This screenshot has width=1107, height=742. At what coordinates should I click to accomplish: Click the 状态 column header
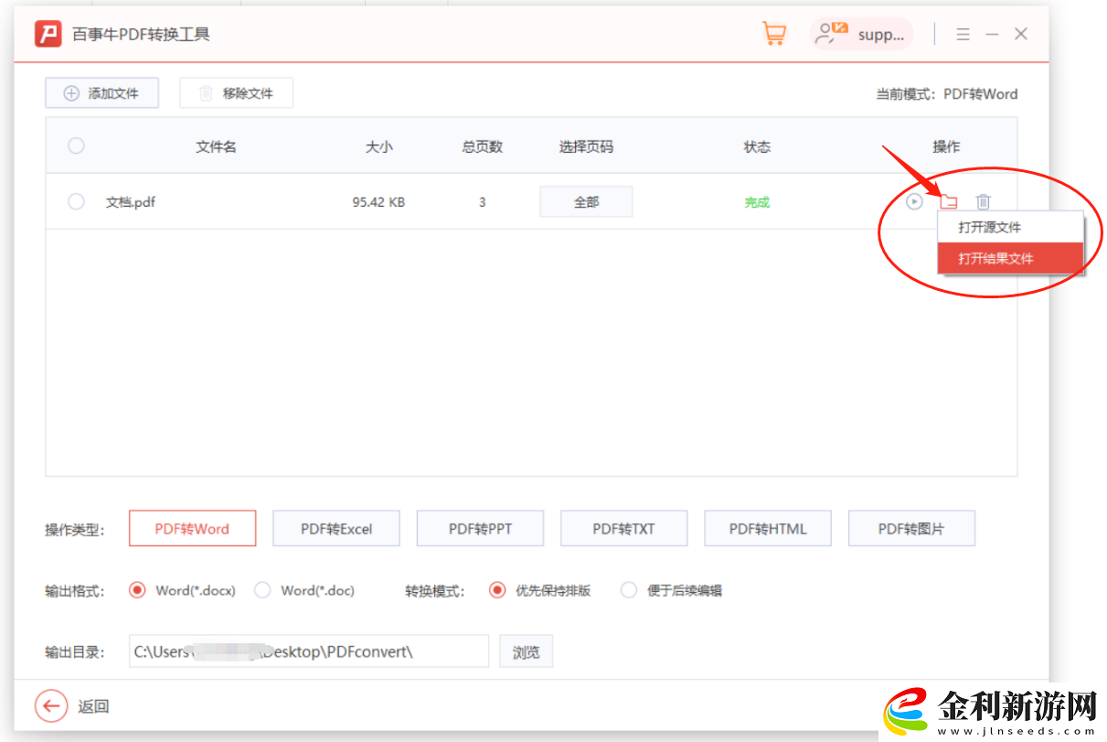point(757,146)
